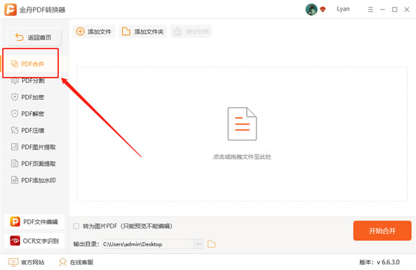
Task: Open the 官方网站 official website link
Action: [x=26, y=262]
